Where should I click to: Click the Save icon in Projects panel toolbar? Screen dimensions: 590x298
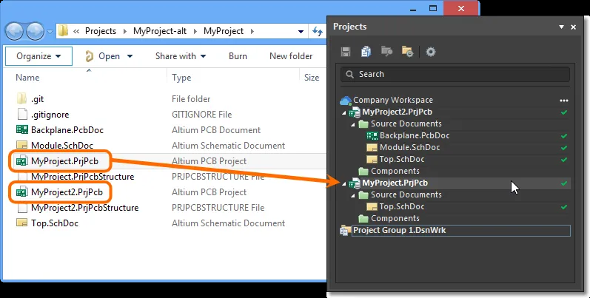346,52
